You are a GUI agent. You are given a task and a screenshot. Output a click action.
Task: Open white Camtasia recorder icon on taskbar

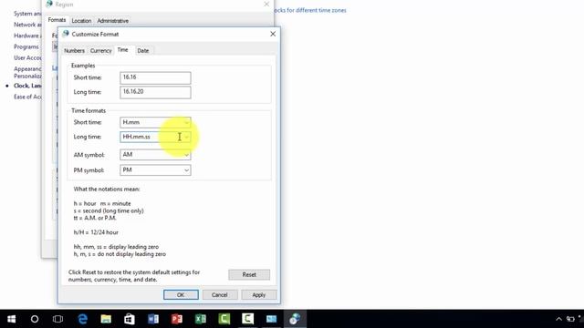pos(247,319)
